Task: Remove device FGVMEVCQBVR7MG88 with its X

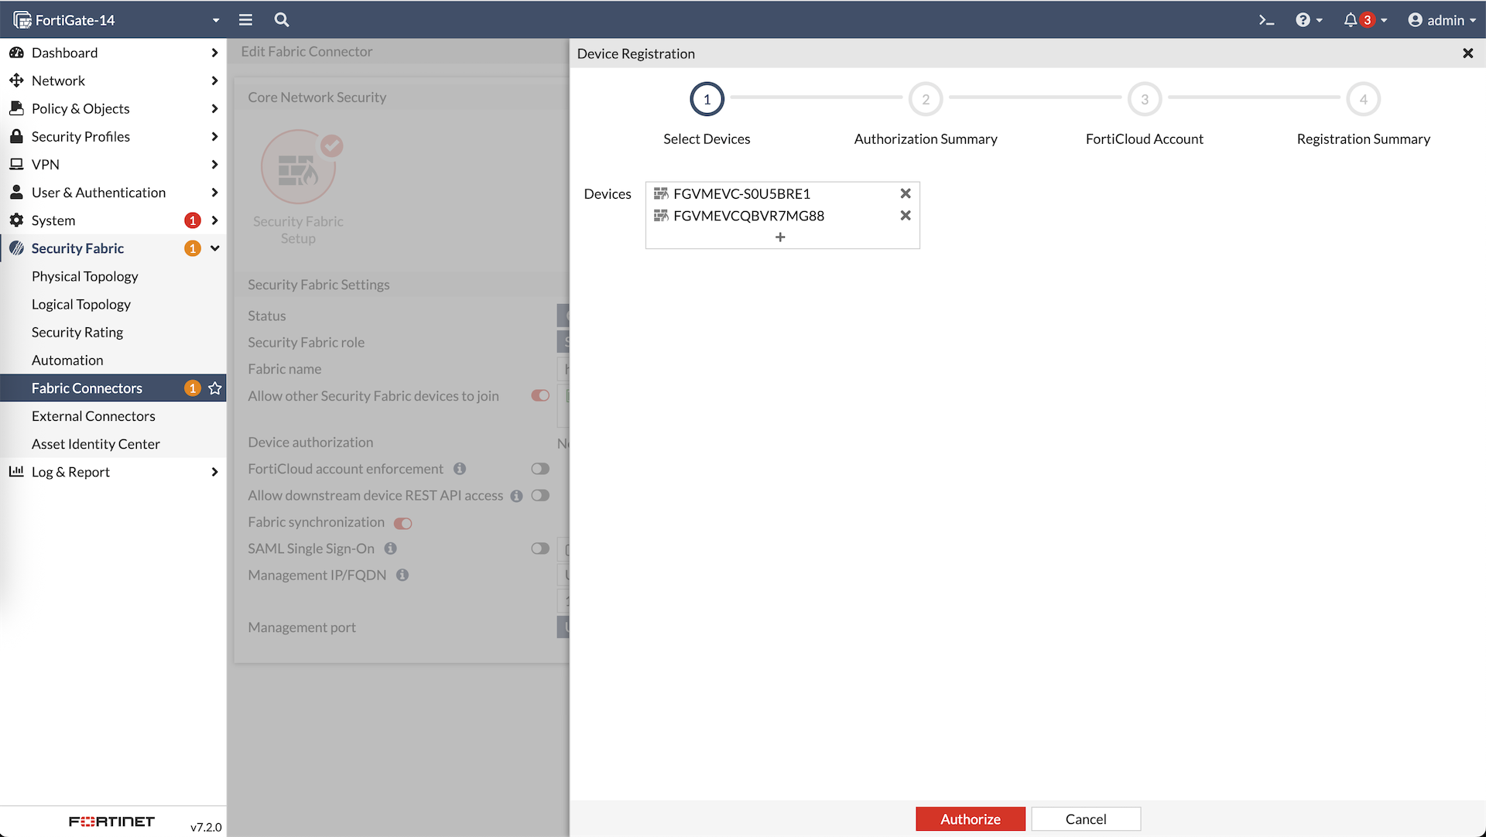Action: (x=905, y=216)
